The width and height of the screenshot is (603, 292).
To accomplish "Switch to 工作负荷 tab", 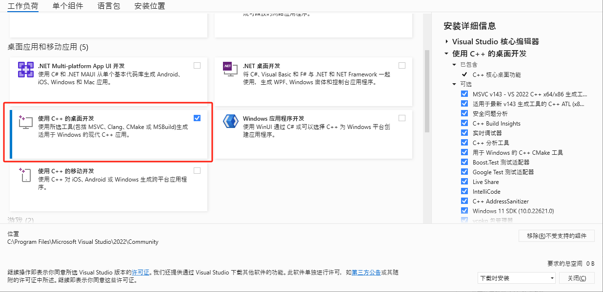I will [22, 6].
